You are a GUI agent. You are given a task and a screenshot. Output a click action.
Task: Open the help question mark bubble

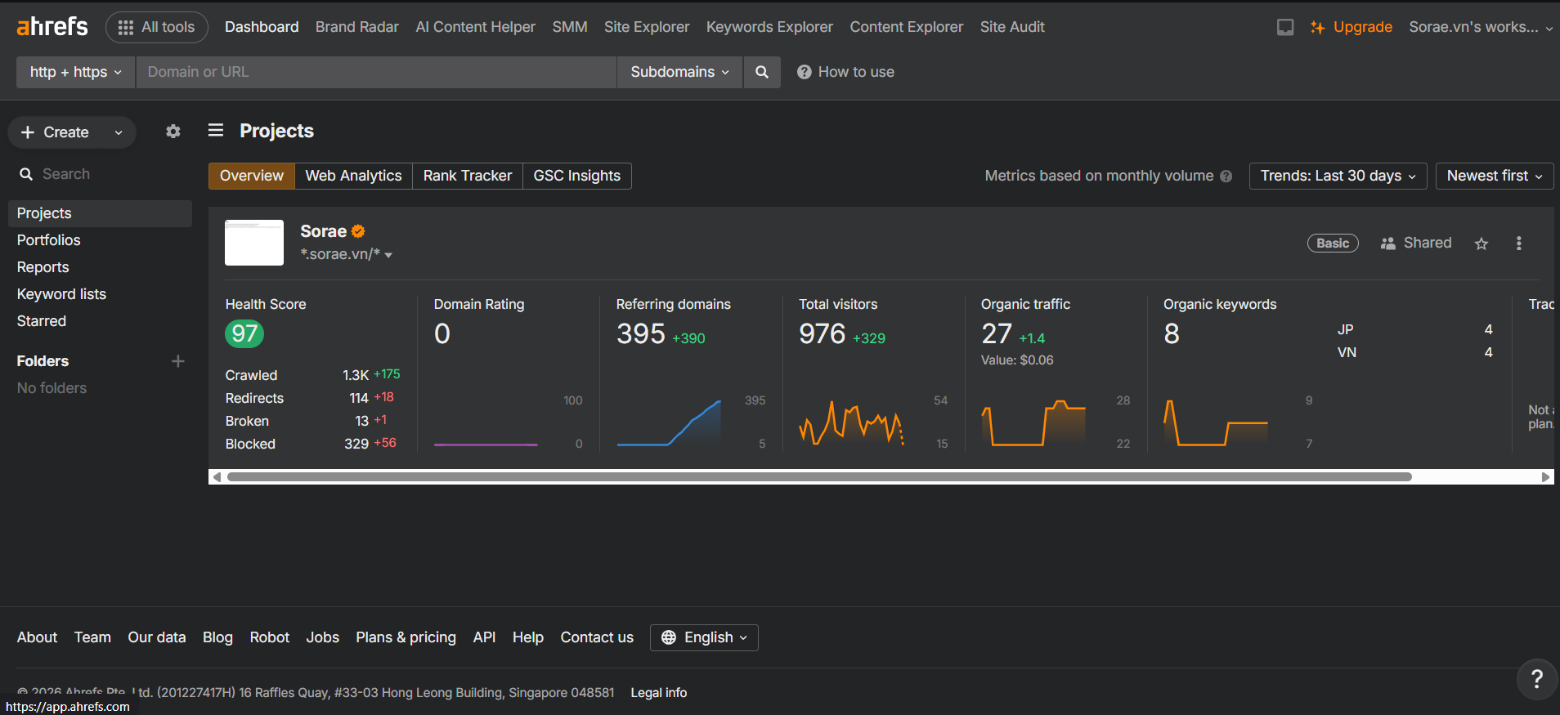click(x=1537, y=679)
